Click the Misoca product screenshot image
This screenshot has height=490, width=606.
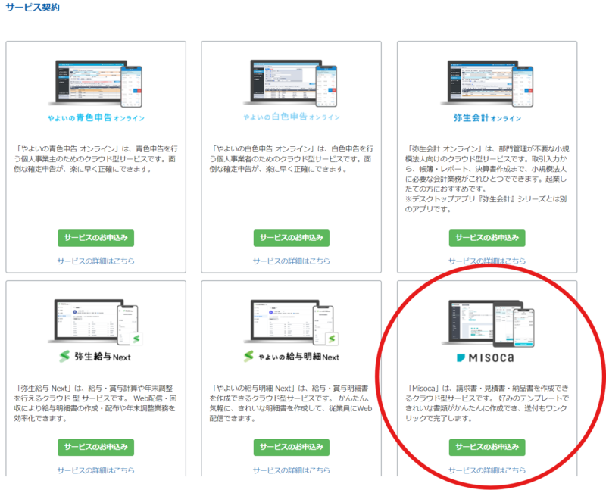click(486, 319)
